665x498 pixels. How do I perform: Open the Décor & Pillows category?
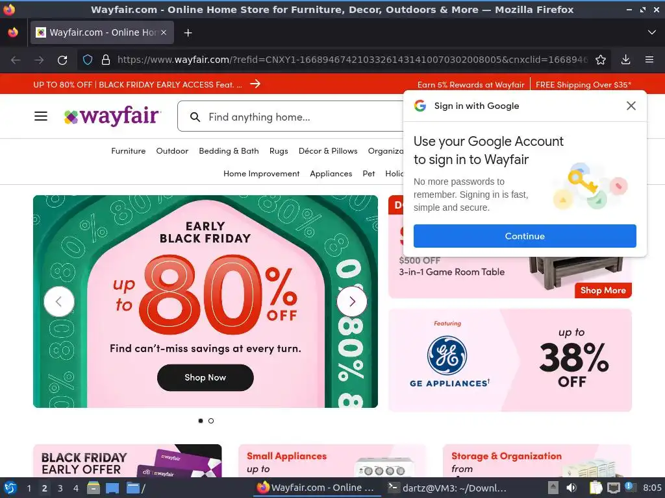tap(328, 150)
